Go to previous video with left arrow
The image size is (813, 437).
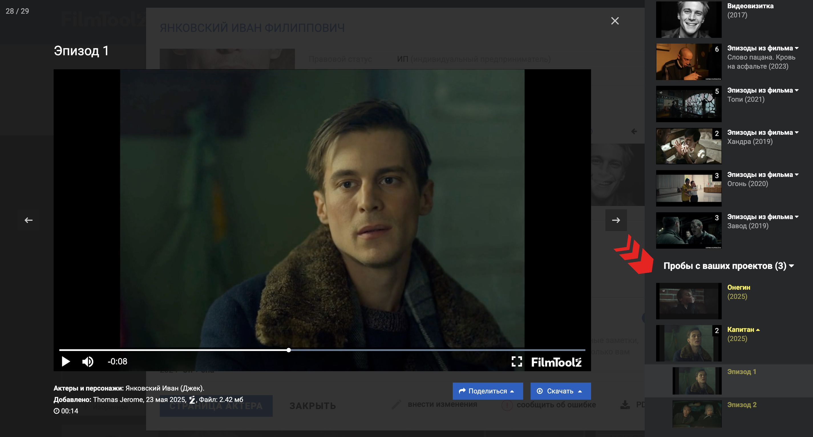click(x=29, y=220)
